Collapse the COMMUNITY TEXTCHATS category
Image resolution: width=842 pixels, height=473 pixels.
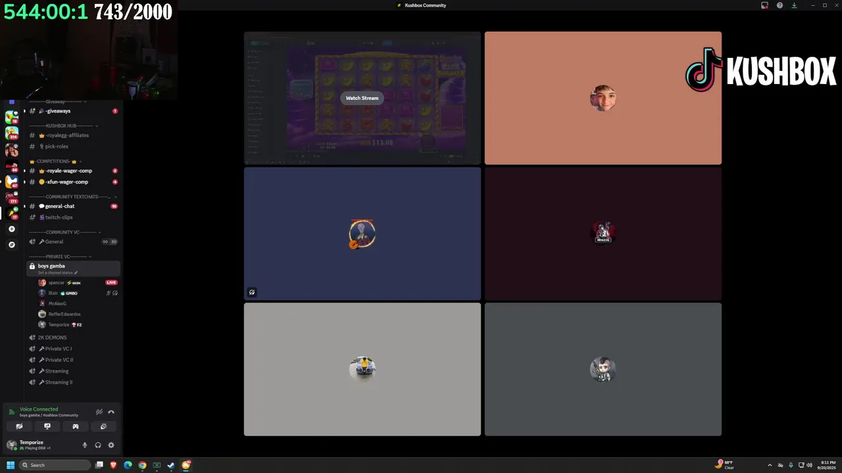(x=72, y=196)
